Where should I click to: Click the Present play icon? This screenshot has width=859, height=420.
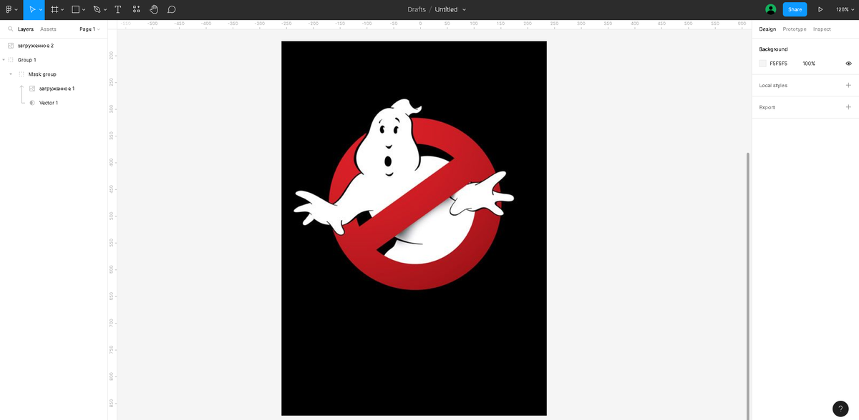820,9
